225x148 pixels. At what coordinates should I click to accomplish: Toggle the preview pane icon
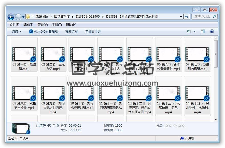(x=203, y=32)
